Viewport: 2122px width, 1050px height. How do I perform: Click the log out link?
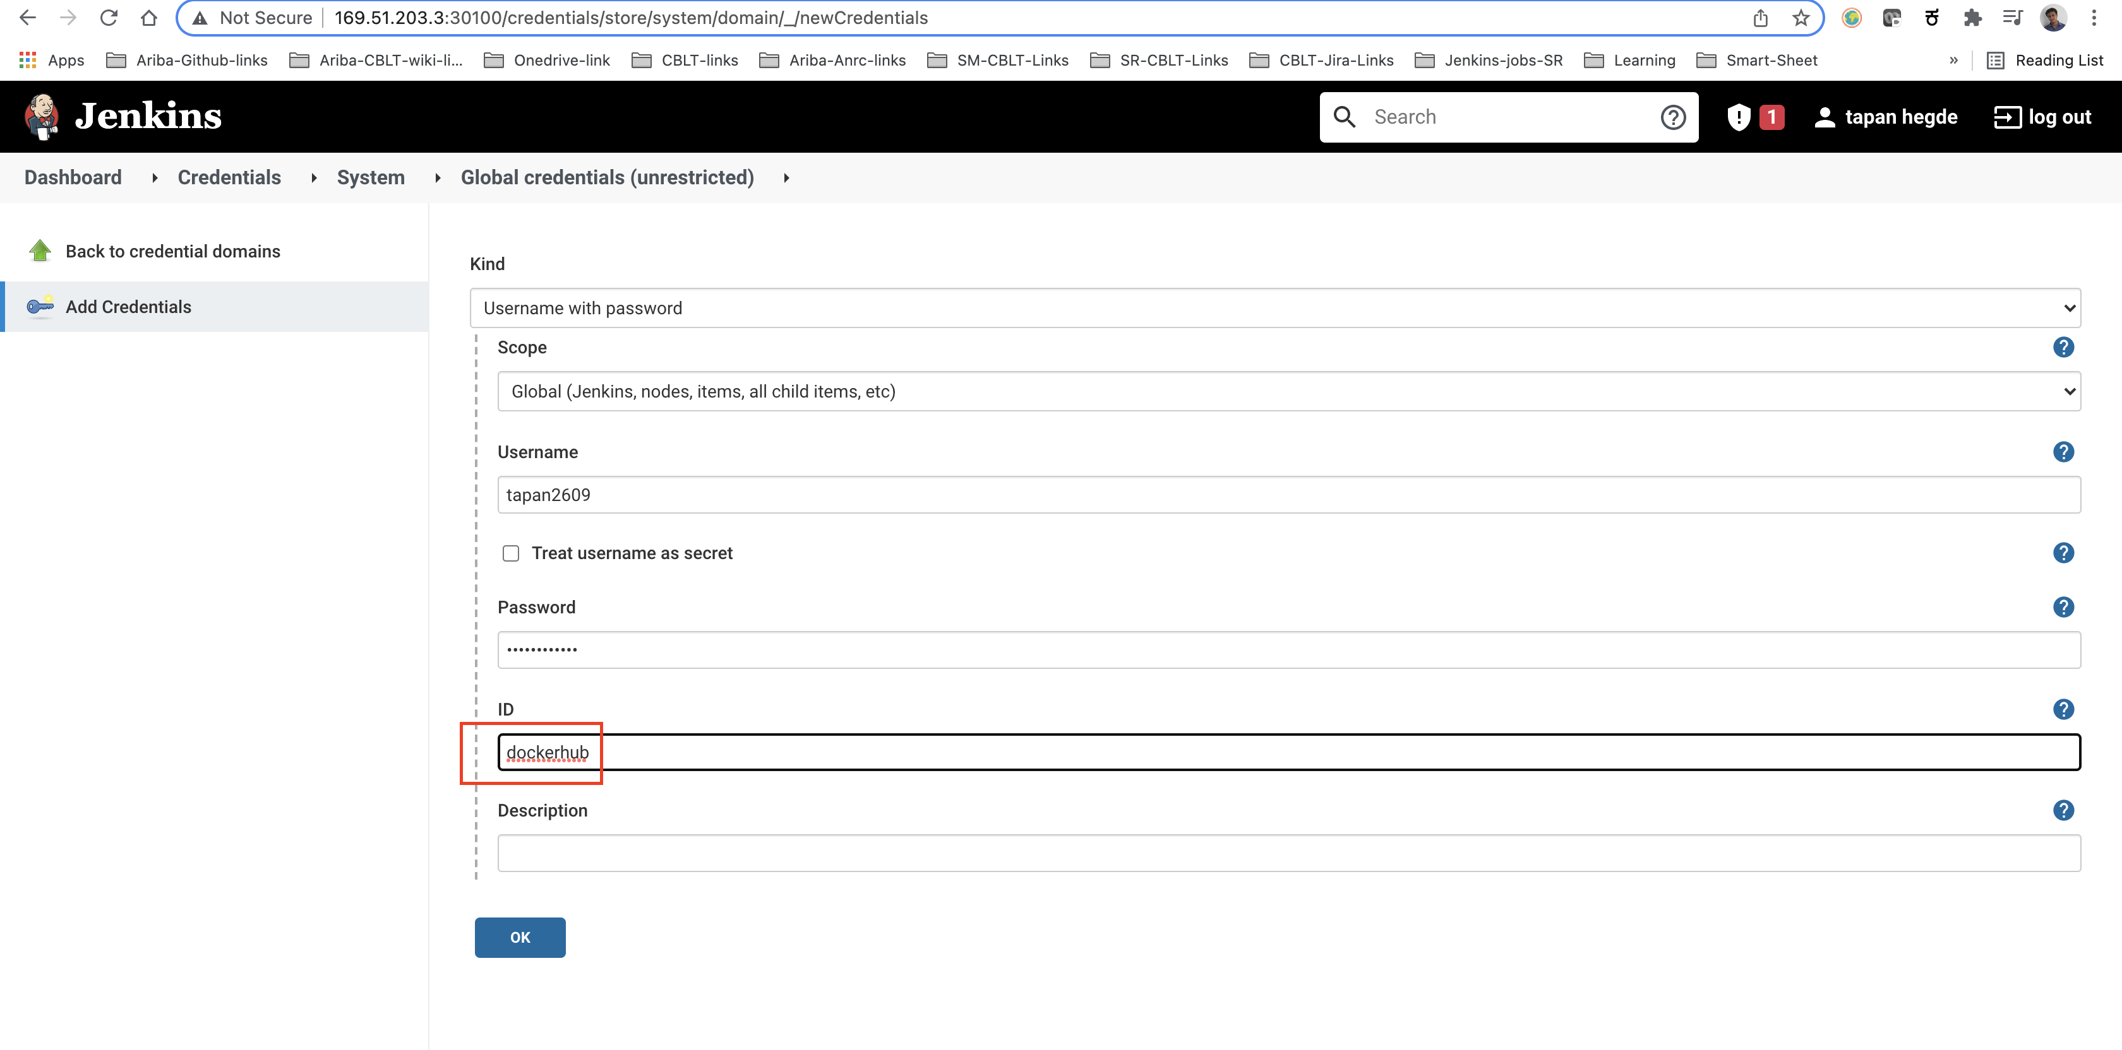click(2059, 117)
